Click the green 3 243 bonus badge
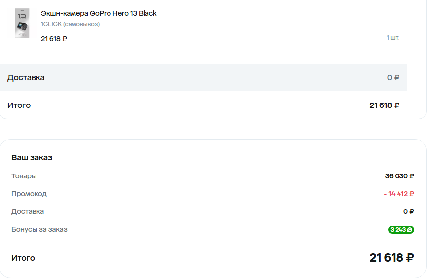 click(401, 229)
